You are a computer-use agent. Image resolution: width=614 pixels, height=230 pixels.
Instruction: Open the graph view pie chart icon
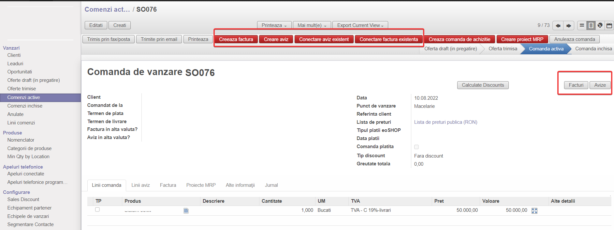click(x=600, y=25)
